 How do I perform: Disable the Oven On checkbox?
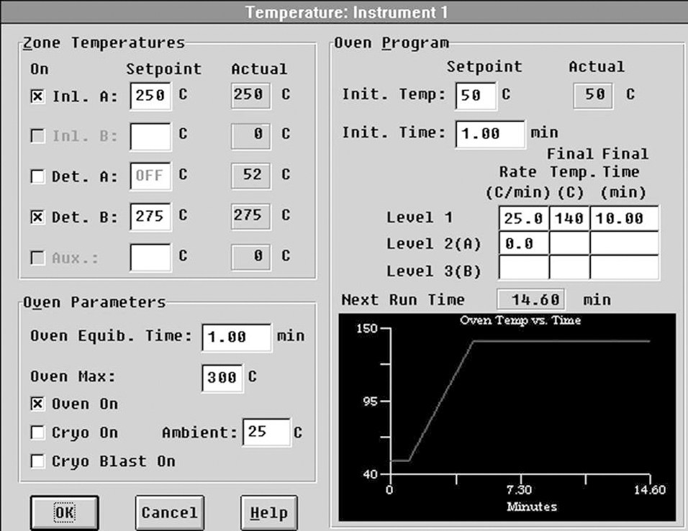pos(37,404)
